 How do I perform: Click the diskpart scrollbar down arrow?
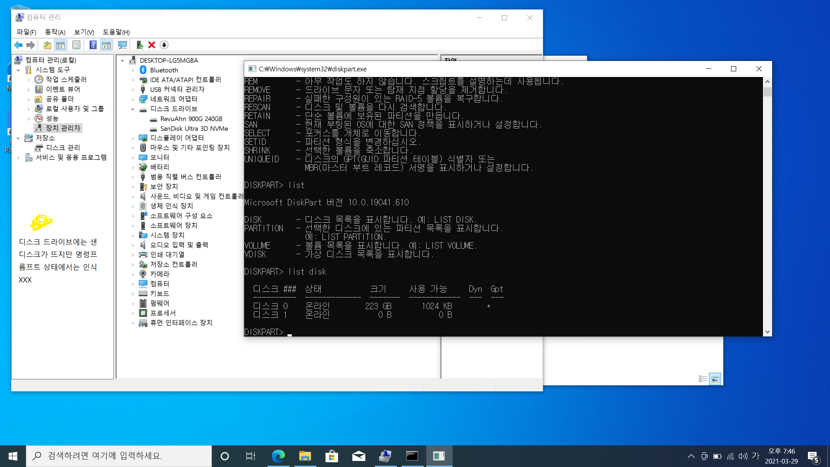pos(767,332)
